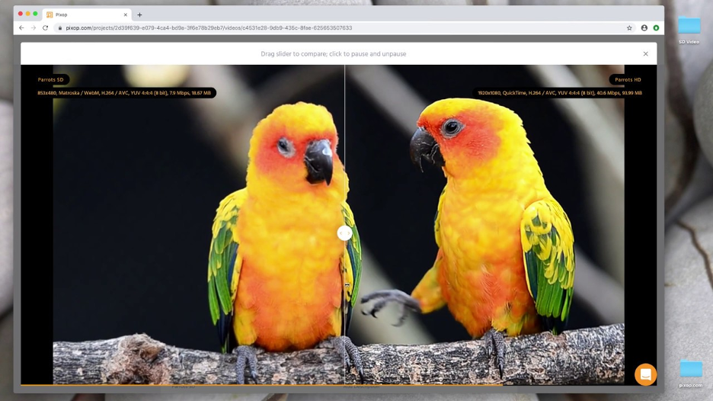Click the HD video metadata badge
This screenshot has width=713, height=401.
pyautogui.click(x=559, y=93)
